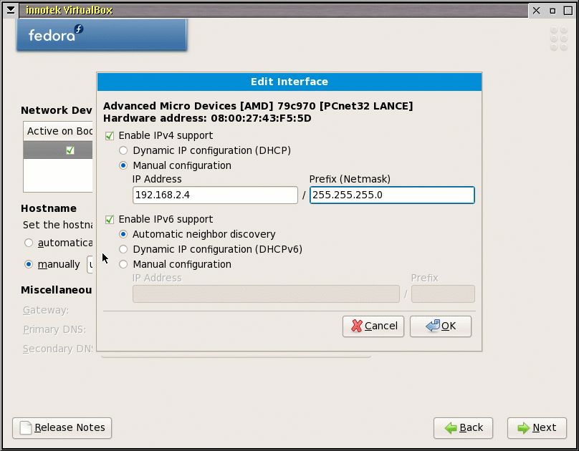
Task: Select Automatic neighbor discovery option
Action: tap(123, 234)
